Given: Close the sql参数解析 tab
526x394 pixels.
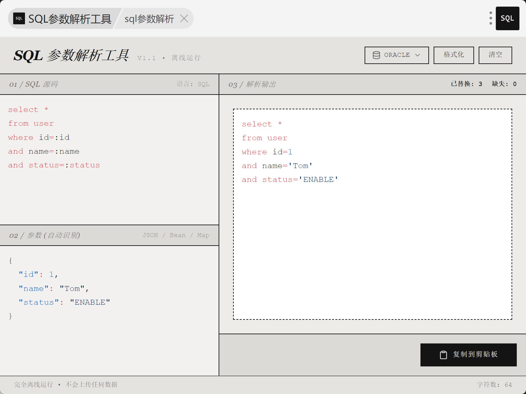Looking at the screenshot, I should pos(184,19).
